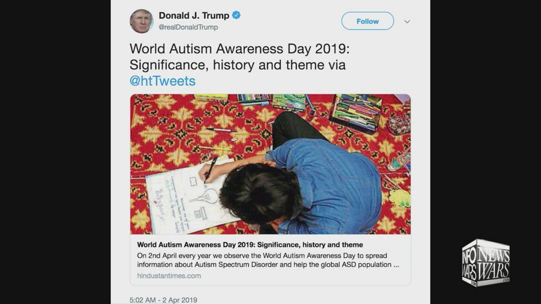Open the tweet options chevron menu

(x=407, y=21)
